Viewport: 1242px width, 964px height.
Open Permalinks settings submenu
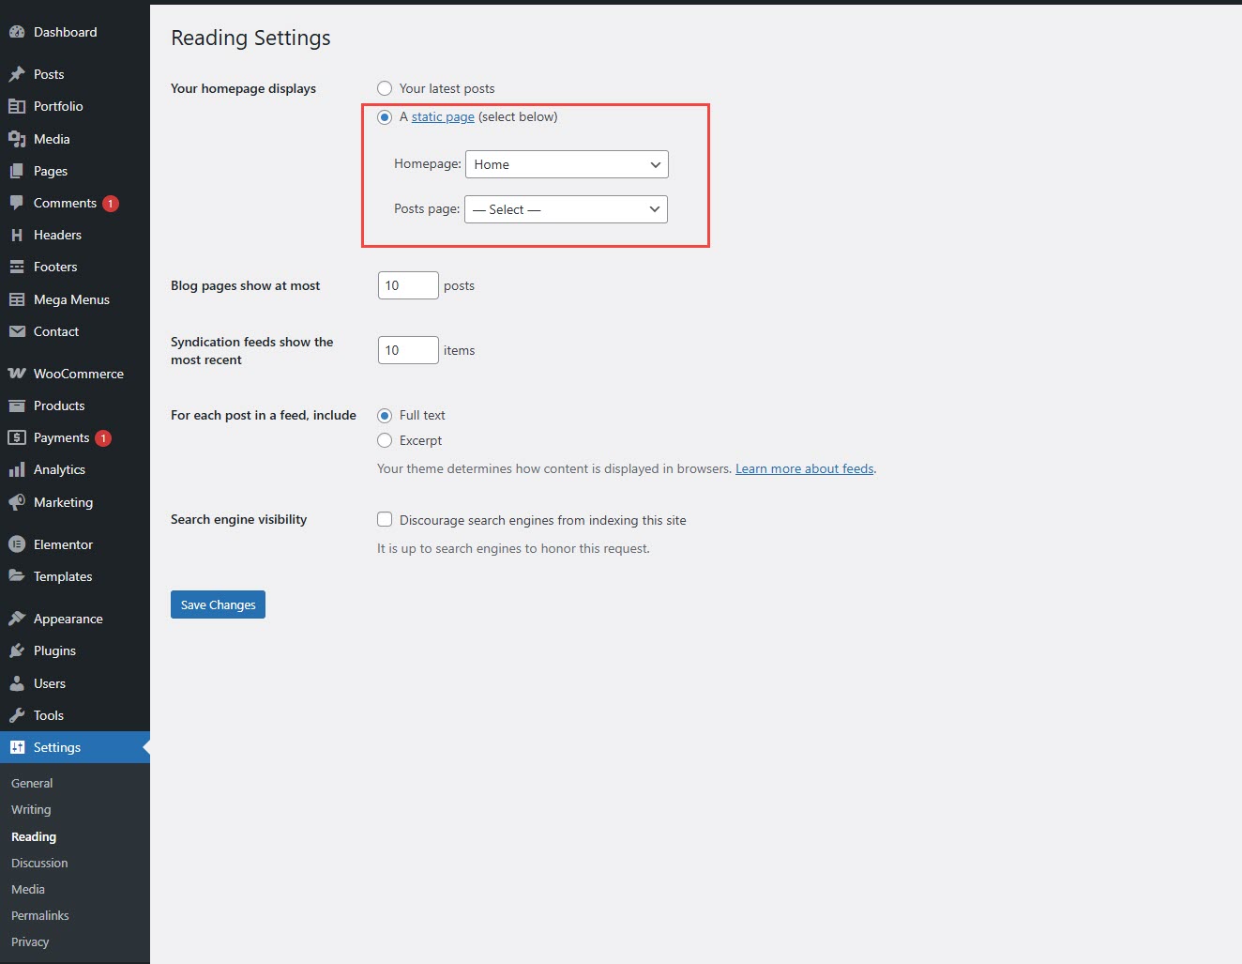click(x=40, y=915)
